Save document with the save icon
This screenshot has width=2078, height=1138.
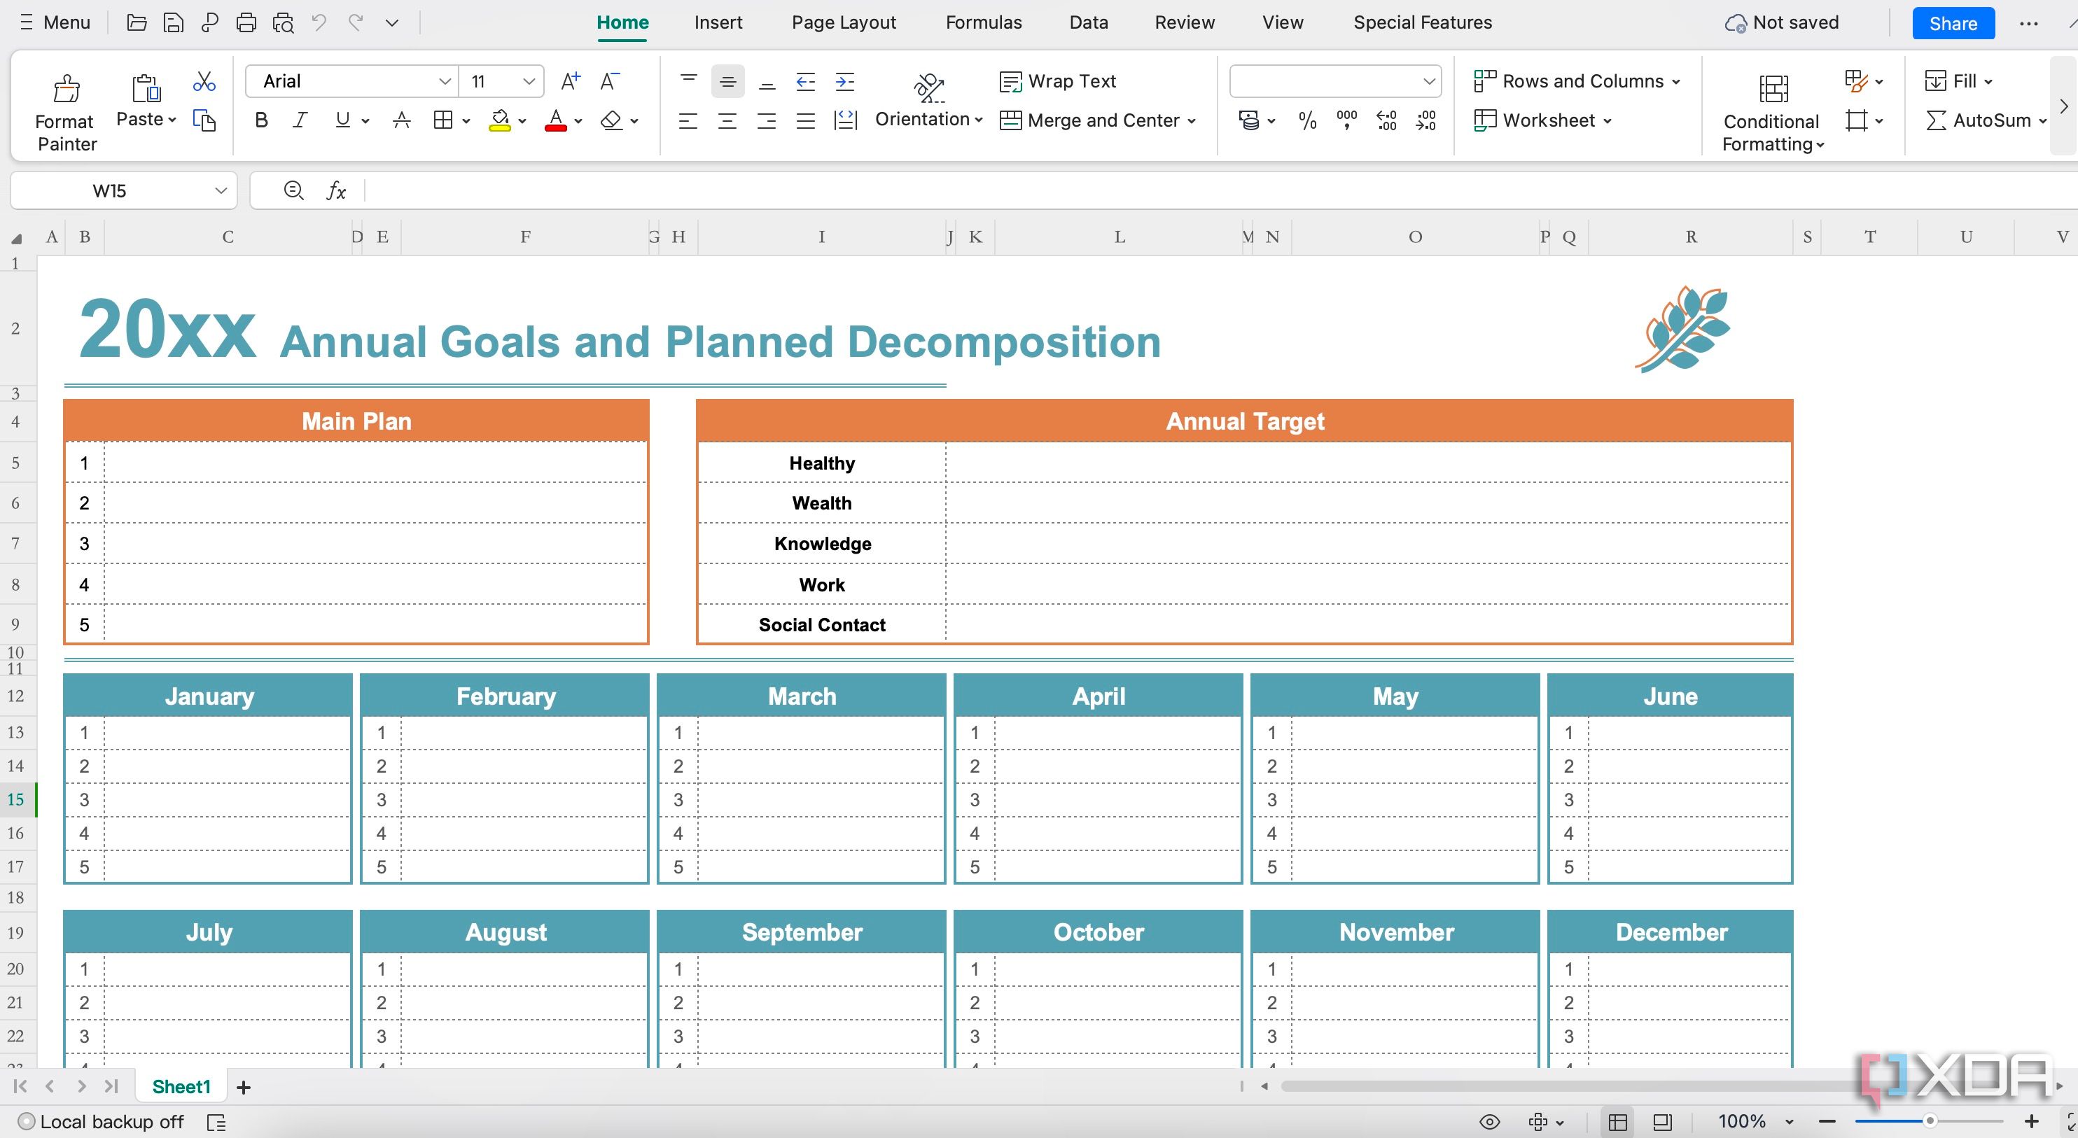173,22
